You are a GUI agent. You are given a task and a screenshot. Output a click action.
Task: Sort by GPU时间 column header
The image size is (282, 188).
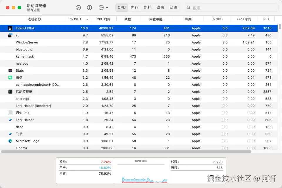tap(244, 19)
